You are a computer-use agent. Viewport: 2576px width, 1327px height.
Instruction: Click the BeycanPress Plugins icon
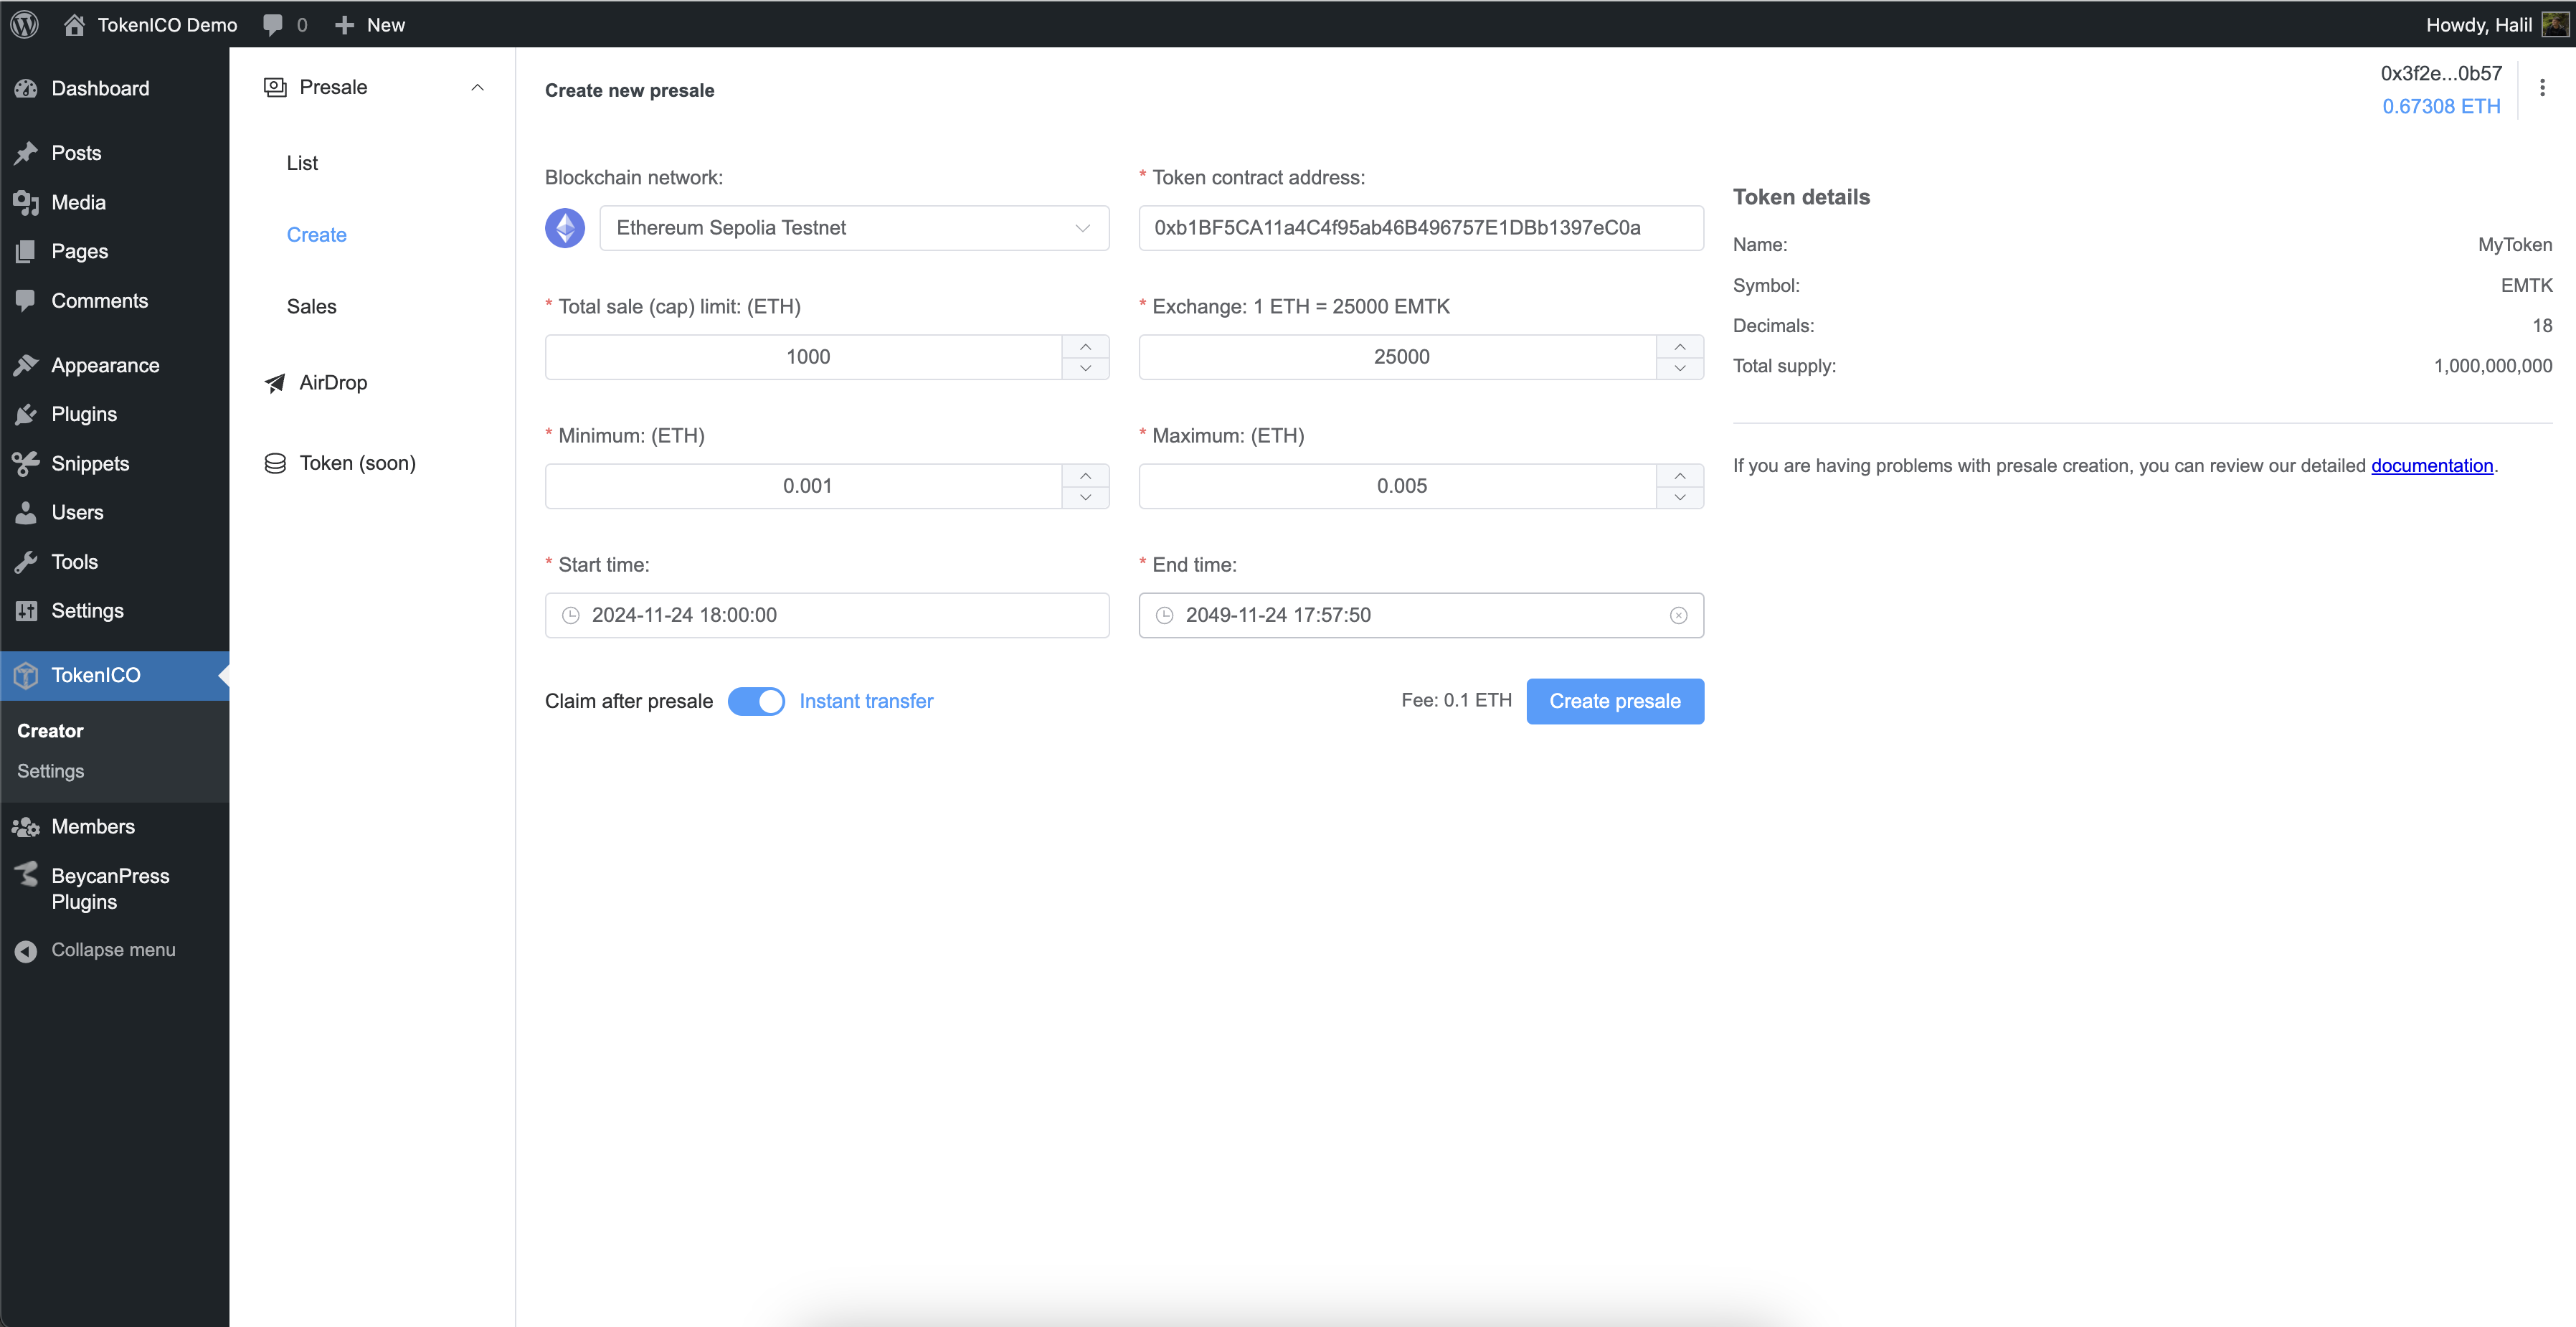coord(26,875)
